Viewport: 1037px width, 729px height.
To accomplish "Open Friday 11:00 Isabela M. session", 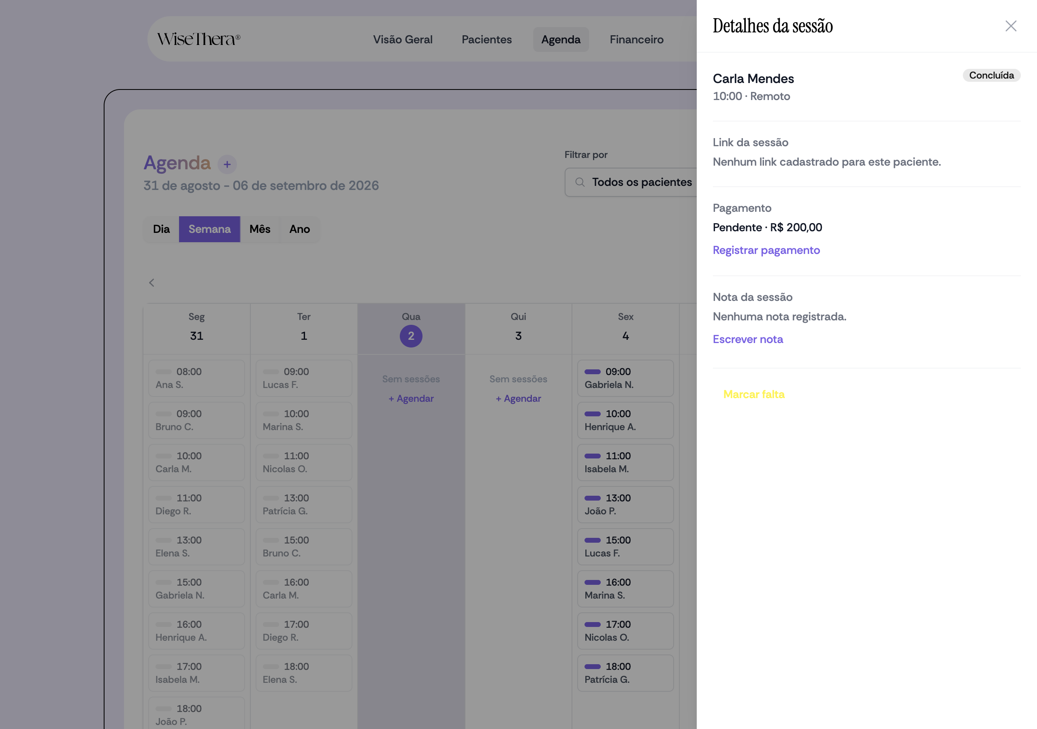I will (x=625, y=462).
